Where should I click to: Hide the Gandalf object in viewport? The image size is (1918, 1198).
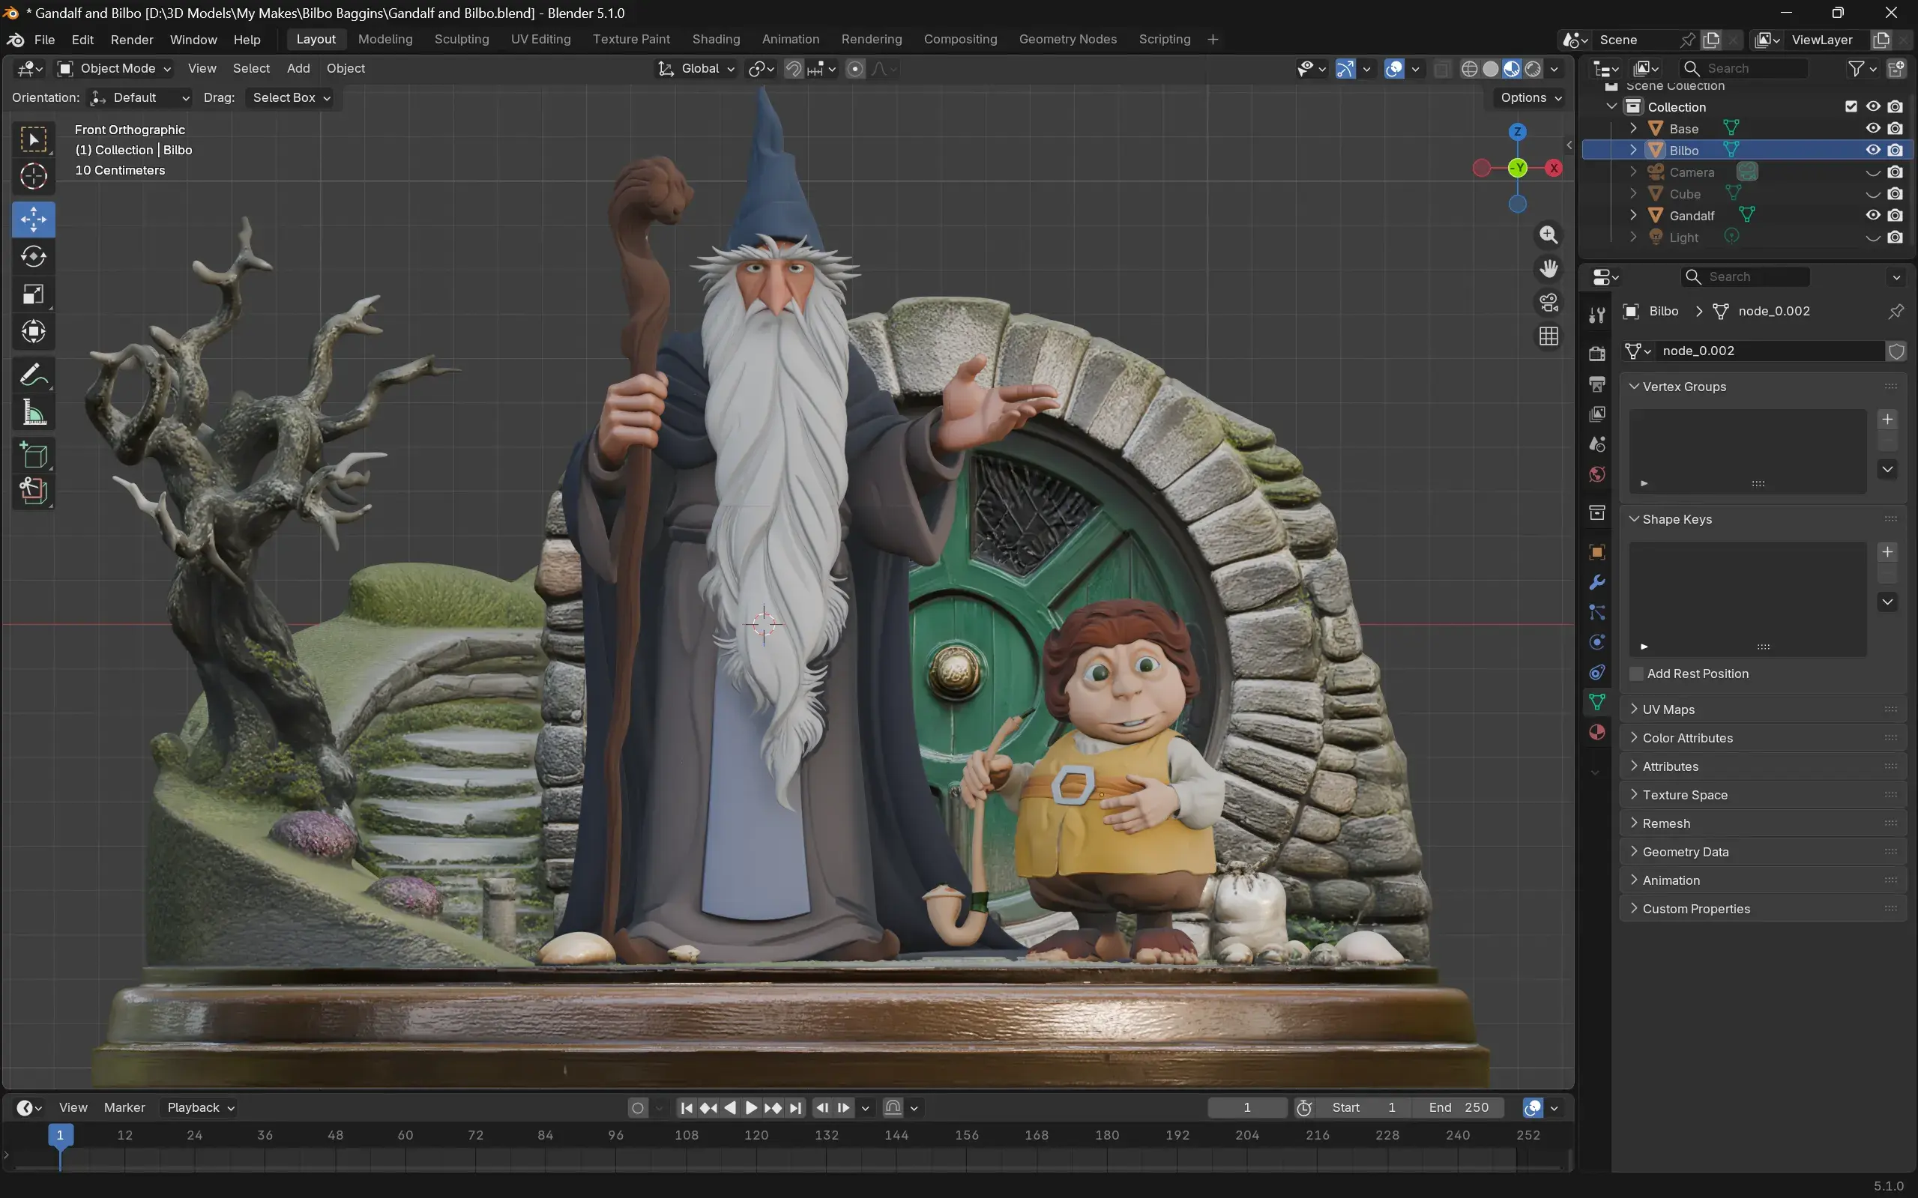coord(1873,215)
